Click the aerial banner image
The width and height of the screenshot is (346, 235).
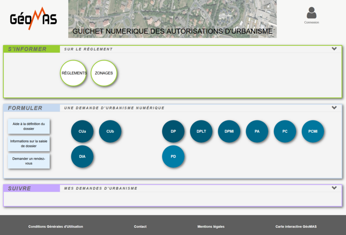[x=172, y=19]
